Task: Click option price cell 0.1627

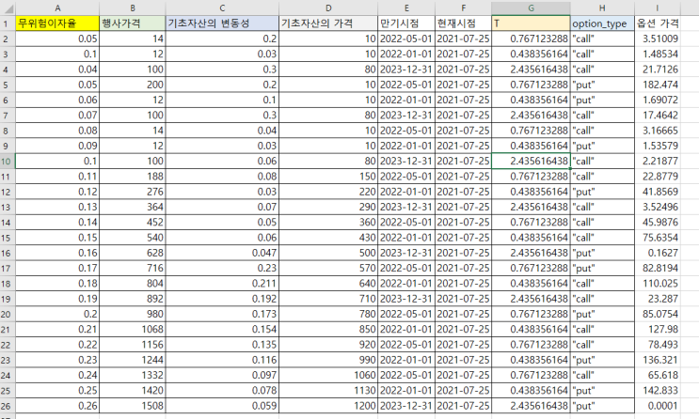Action: click(x=657, y=253)
